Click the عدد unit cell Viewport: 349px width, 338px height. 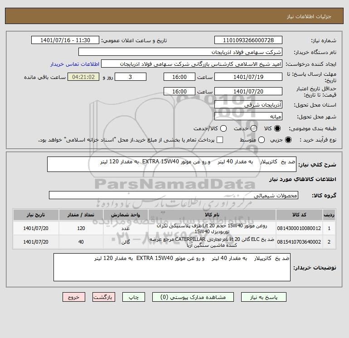point(126,228)
